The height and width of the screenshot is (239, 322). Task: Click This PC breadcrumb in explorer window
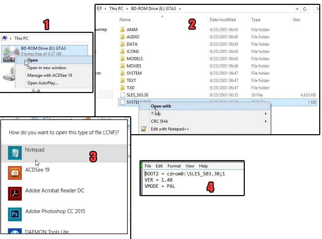click(116, 9)
